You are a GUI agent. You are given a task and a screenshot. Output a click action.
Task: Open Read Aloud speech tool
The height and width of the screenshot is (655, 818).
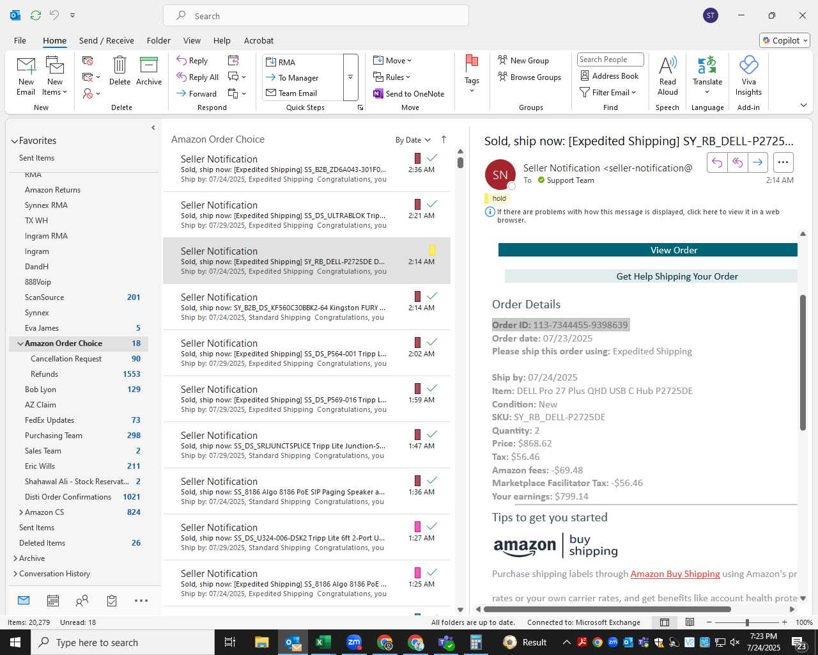pyautogui.click(x=668, y=75)
